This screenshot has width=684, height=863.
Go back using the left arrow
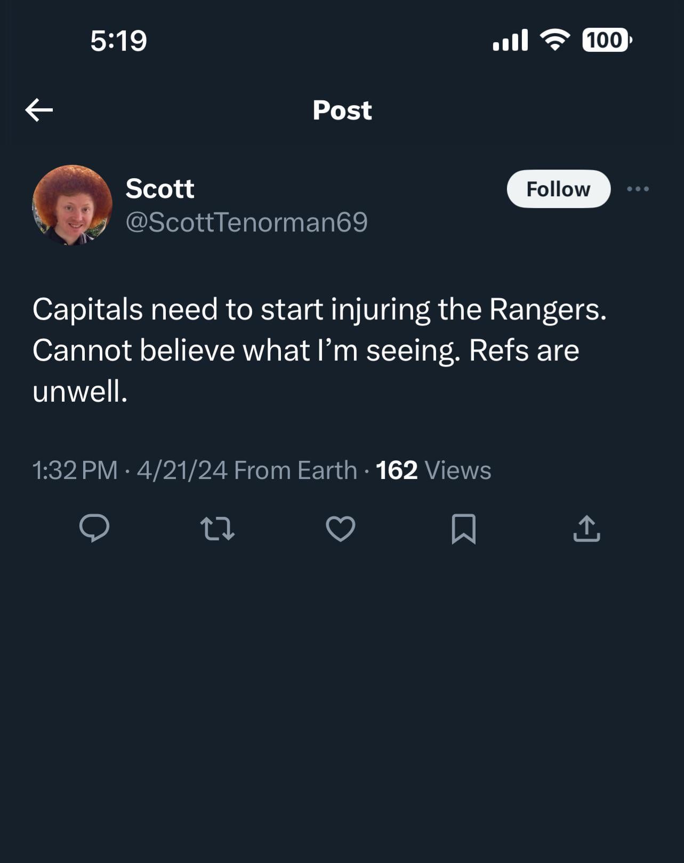39,110
